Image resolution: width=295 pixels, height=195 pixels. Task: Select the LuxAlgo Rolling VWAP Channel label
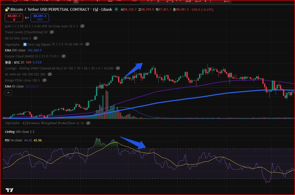coord(59,68)
